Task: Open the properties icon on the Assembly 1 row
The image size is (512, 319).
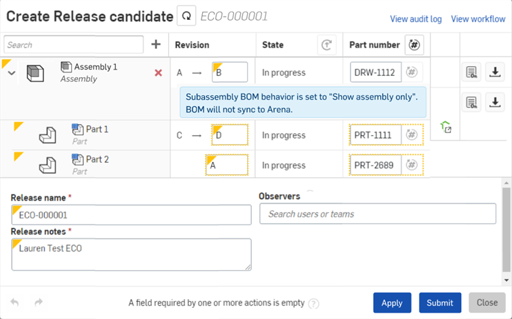Action: [x=472, y=72]
